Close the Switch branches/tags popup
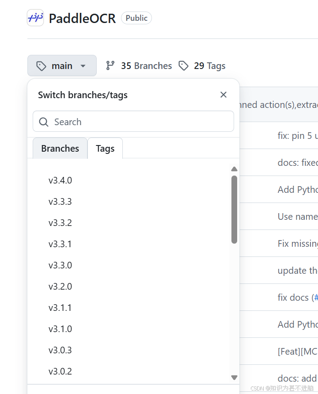 pyautogui.click(x=223, y=95)
